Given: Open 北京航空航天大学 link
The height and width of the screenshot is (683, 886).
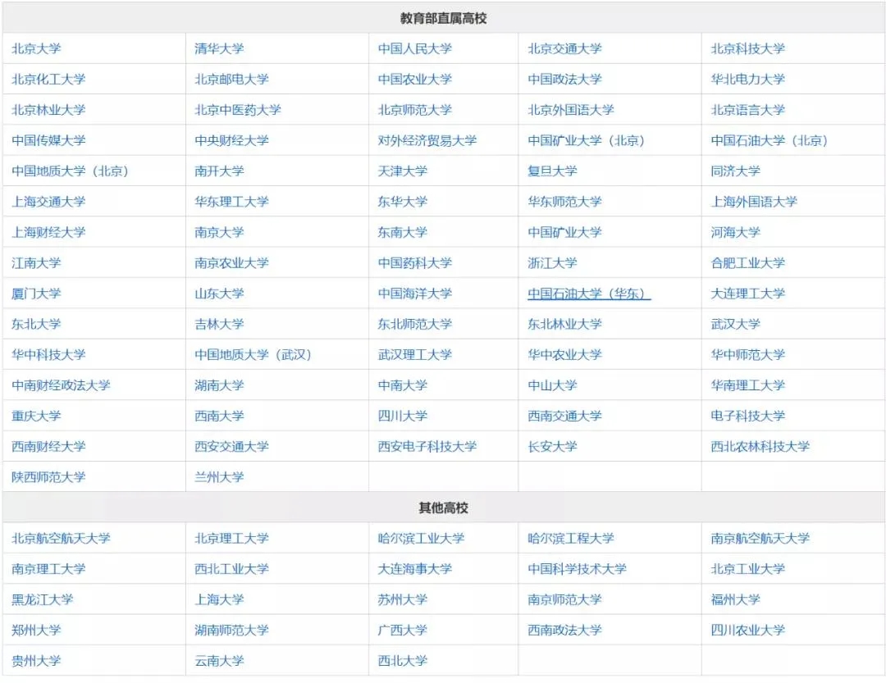Looking at the screenshot, I should coord(61,538).
